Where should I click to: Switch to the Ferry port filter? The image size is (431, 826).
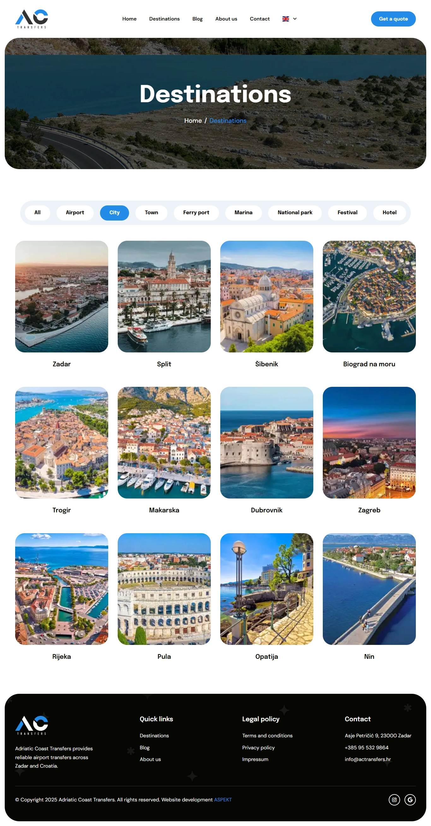[x=196, y=212]
